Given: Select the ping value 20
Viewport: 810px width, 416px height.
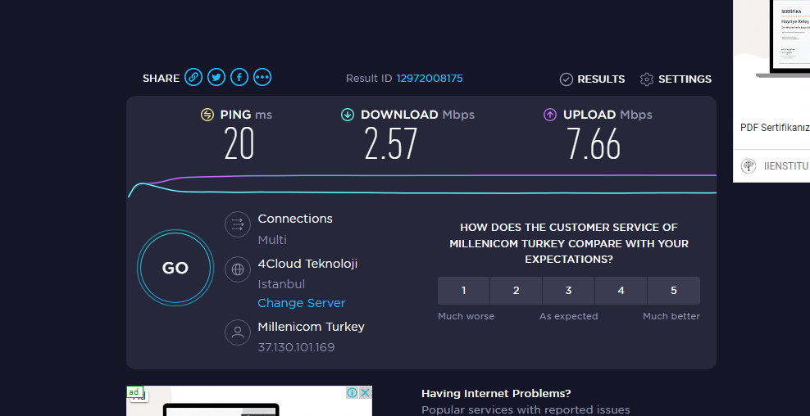Looking at the screenshot, I should (x=239, y=143).
